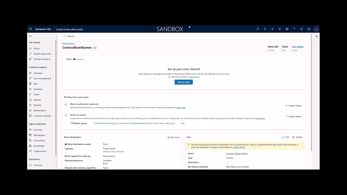
Task: Open Default voice inbound capacity profile link
Action: pyautogui.click(x=113, y=151)
